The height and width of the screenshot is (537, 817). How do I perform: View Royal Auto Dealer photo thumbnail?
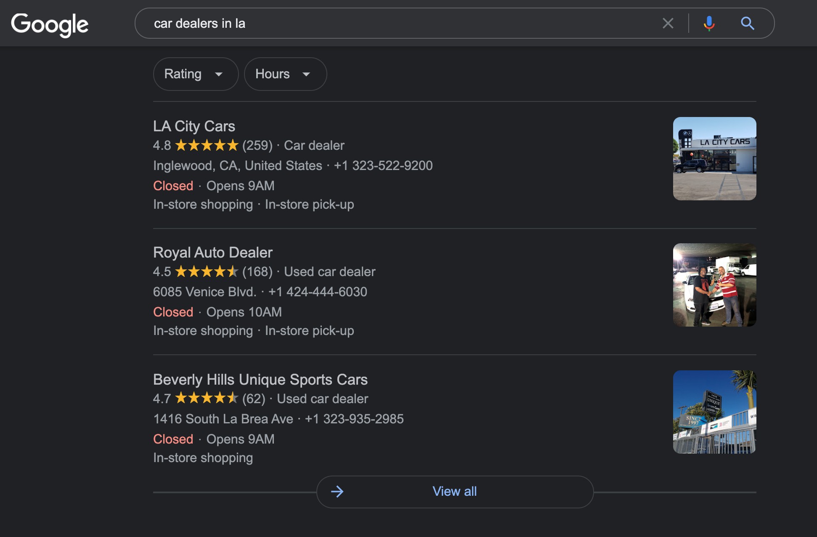714,285
